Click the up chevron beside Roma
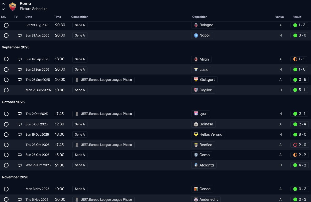The height and width of the screenshot is (202, 311). 3,4
